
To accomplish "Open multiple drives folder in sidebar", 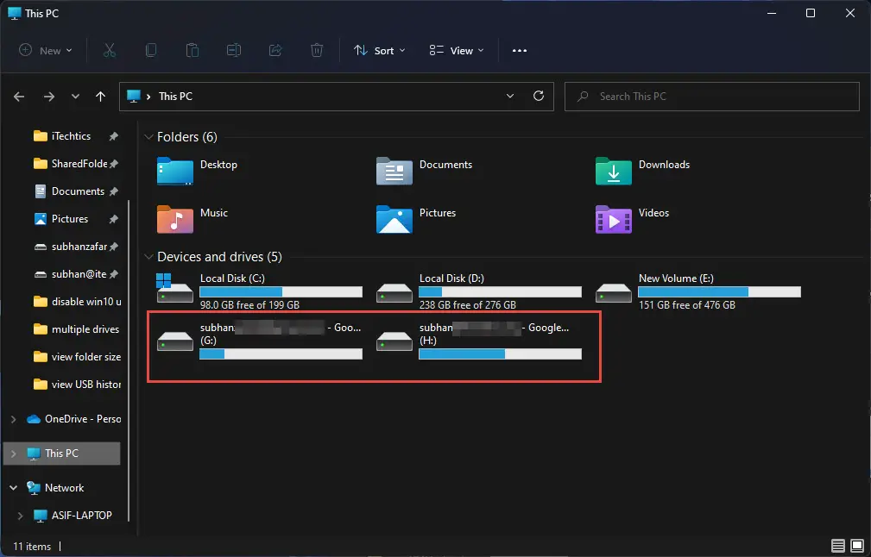I will [78, 329].
